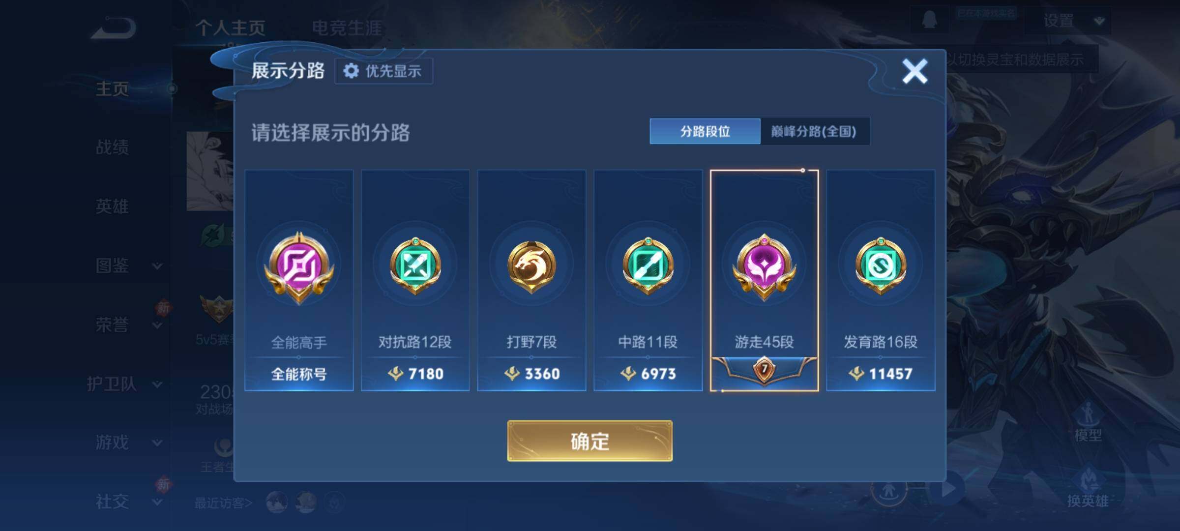This screenshot has height=531, width=1180.
Task: Choose the 对抗路12段 crossed-swords badge
Action: (415, 266)
